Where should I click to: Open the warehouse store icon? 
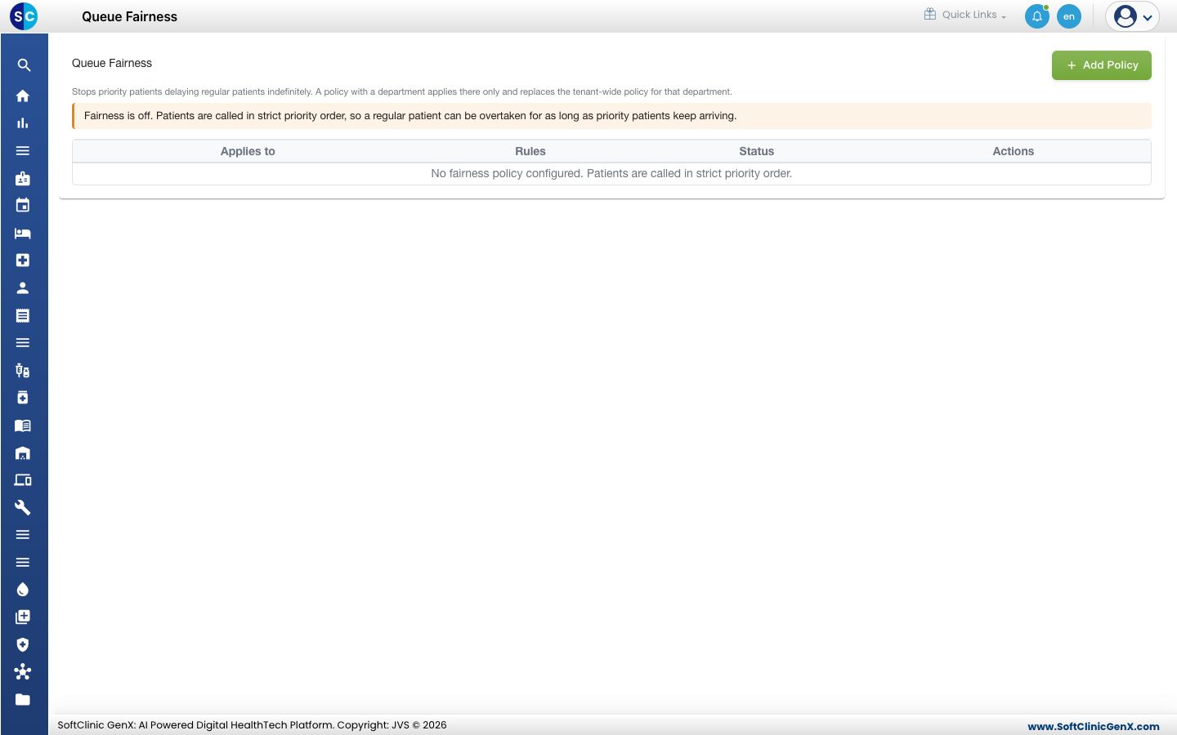(23, 453)
